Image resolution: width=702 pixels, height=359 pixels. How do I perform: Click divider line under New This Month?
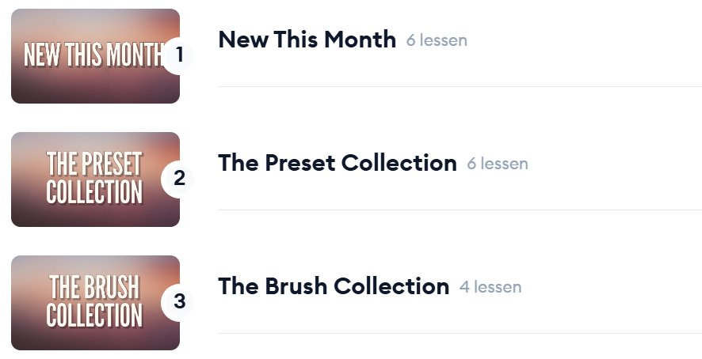(x=460, y=86)
